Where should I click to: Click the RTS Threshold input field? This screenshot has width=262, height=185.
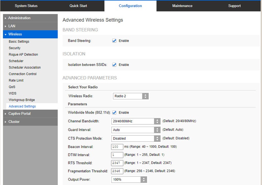point(117,163)
